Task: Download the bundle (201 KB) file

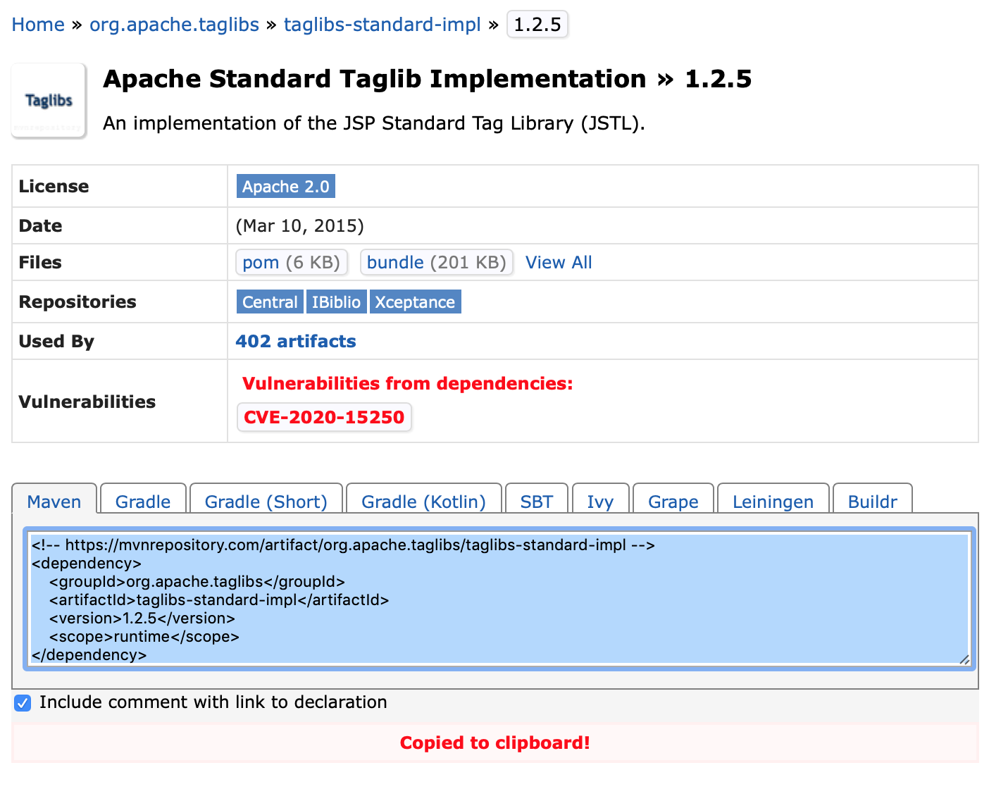Action: tap(436, 263)
